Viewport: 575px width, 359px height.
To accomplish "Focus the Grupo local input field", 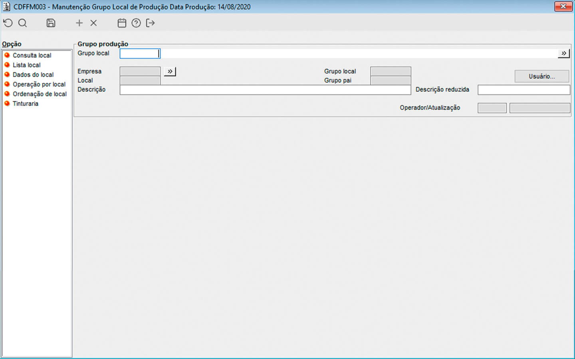I will click(139, 53).
